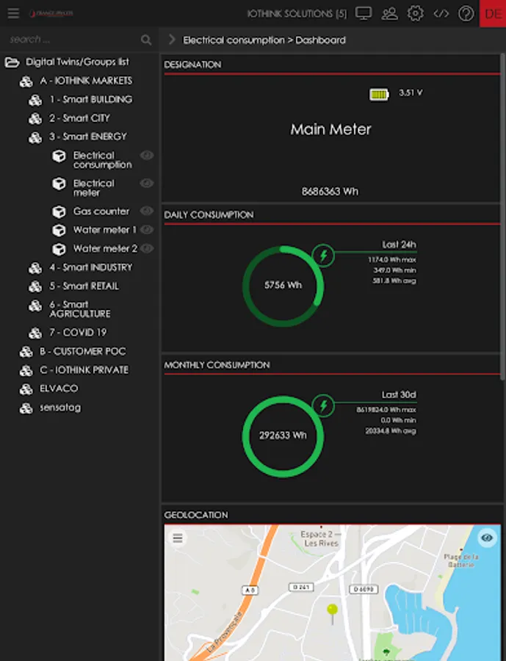Click group icon beside 7 - COVID 19
The height and width of the screenshot is (661, 506).
pyautogui.click(x=35, y=333)
